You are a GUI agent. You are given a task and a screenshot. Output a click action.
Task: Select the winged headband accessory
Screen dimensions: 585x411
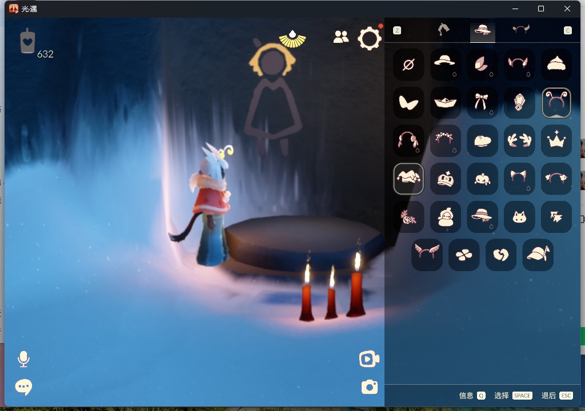(427, 255)
